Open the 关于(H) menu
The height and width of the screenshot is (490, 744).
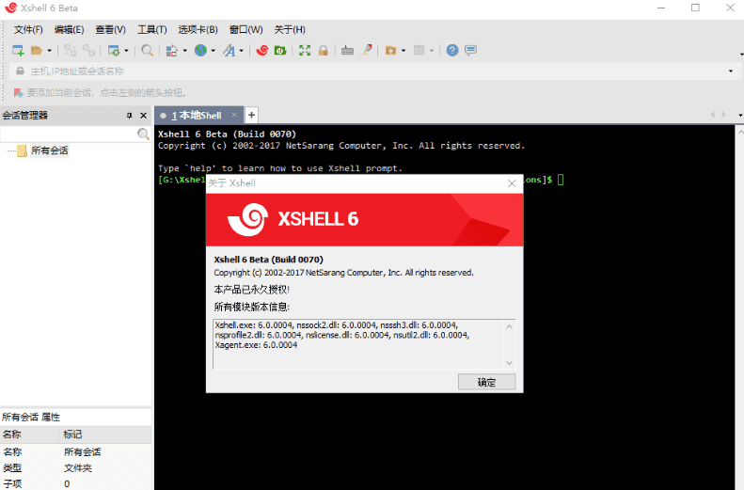(x=290, y=30)
